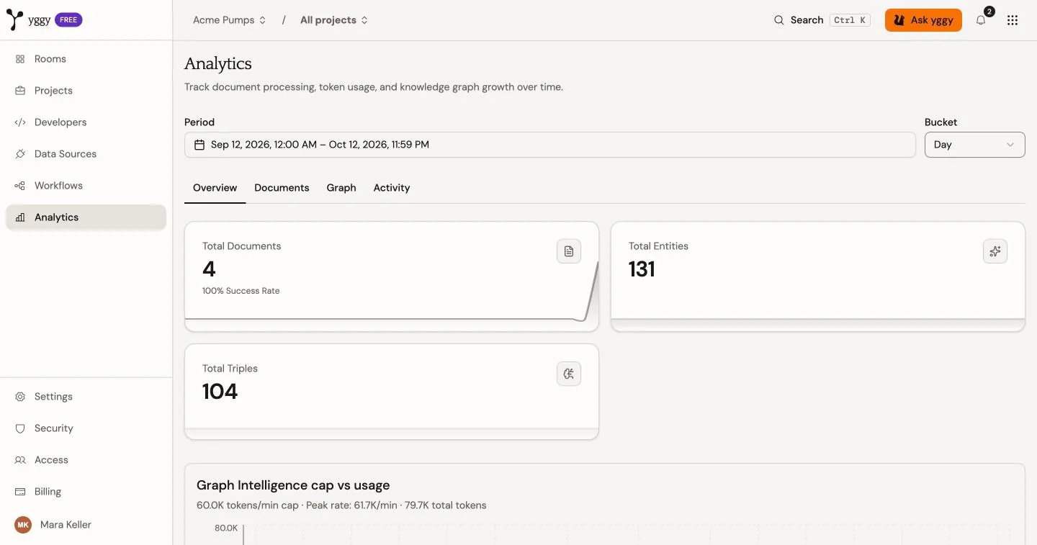Viewport: 1037px width, 545px height.
Task: Click the Analytics page heading
Action: point(218,63)
